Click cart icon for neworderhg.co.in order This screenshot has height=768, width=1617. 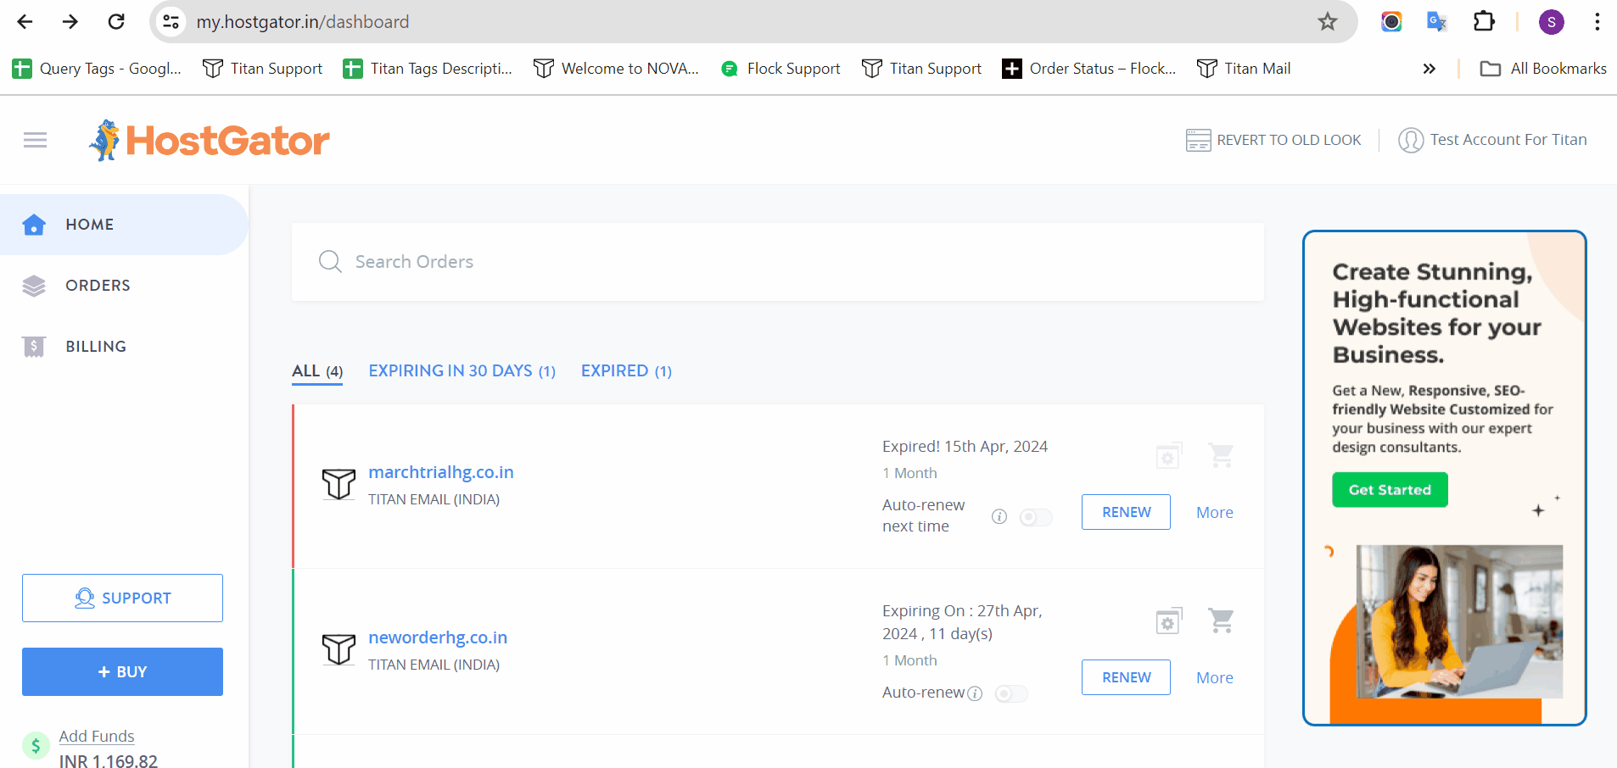tap(1221, 621)
